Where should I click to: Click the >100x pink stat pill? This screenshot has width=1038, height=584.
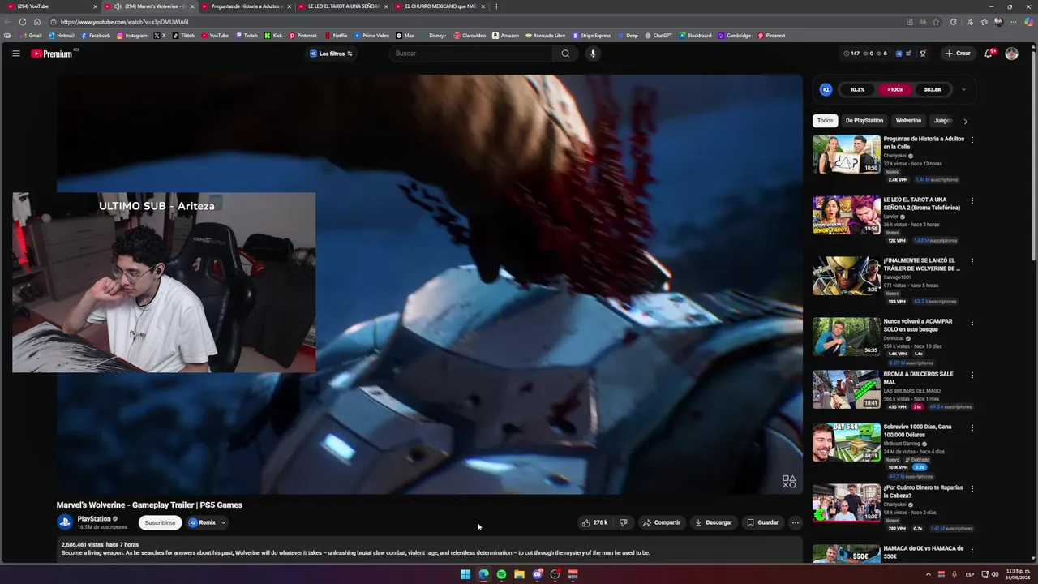point(894,89)
